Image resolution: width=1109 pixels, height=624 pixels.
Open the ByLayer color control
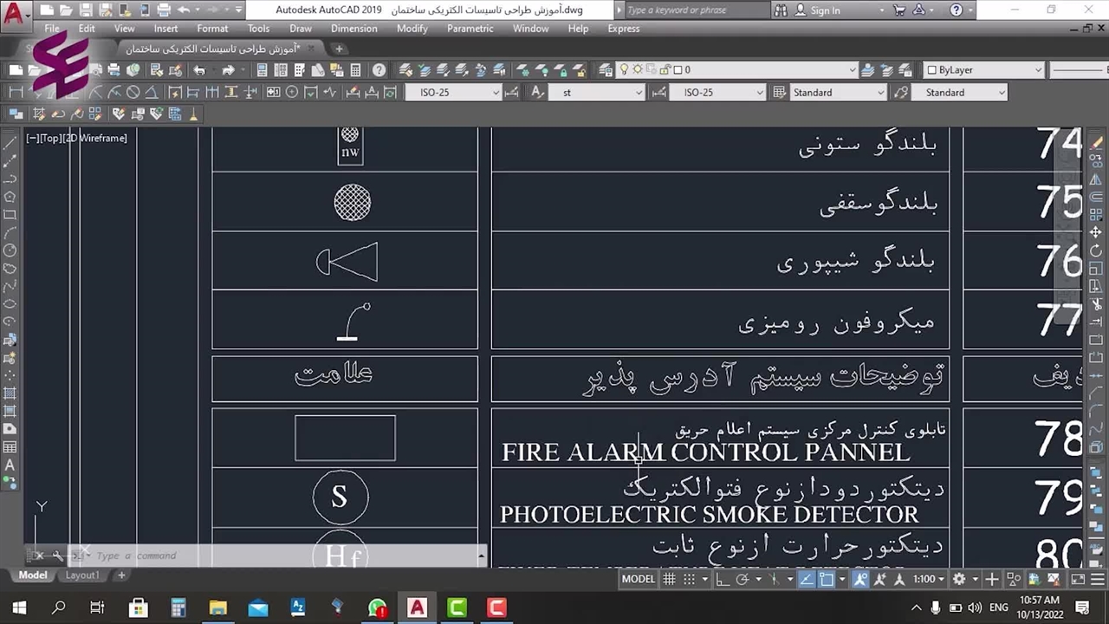click(983, 70)
